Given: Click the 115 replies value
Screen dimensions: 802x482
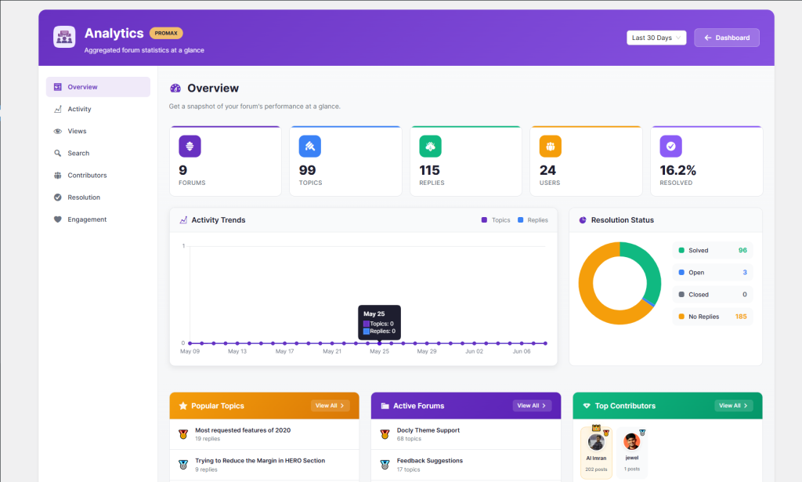Looking at the screenshot, I should point(430,170).
